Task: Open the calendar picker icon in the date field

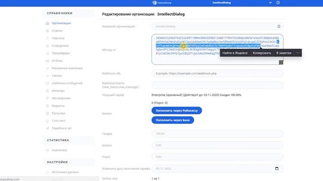Action: (277, 168)
